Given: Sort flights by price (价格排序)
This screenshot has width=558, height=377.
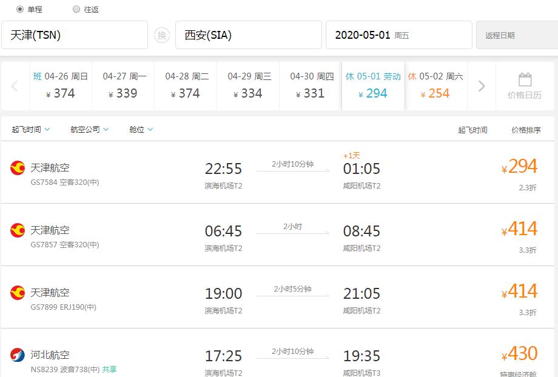Looking at the screenshot, I should [526, 130].
